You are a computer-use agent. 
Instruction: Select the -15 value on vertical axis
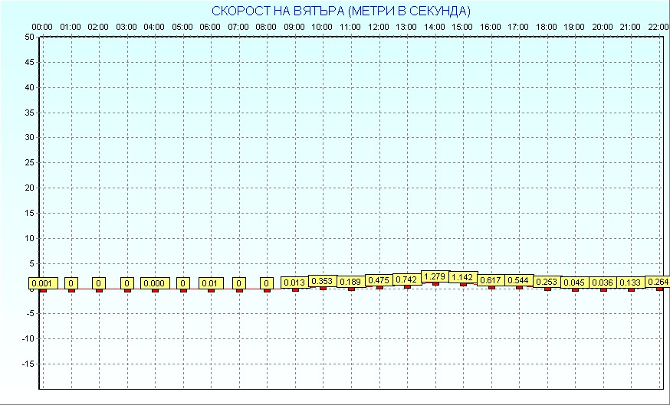tap(28, 364)
